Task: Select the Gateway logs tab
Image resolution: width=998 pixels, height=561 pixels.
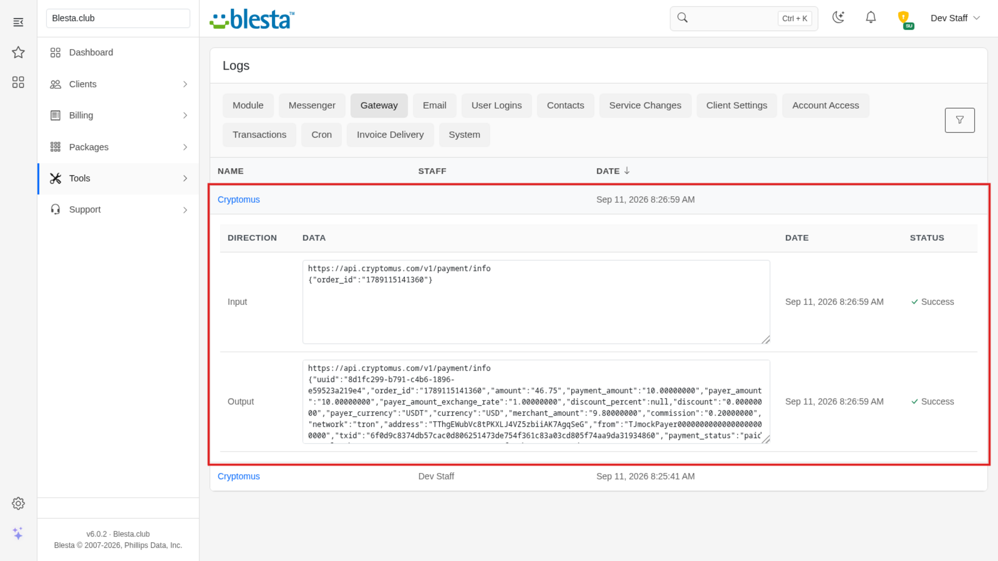Action: click(379, 105)
